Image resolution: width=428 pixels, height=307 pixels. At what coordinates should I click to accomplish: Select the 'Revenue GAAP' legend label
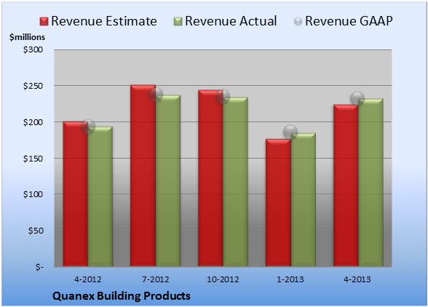(349, 21)
